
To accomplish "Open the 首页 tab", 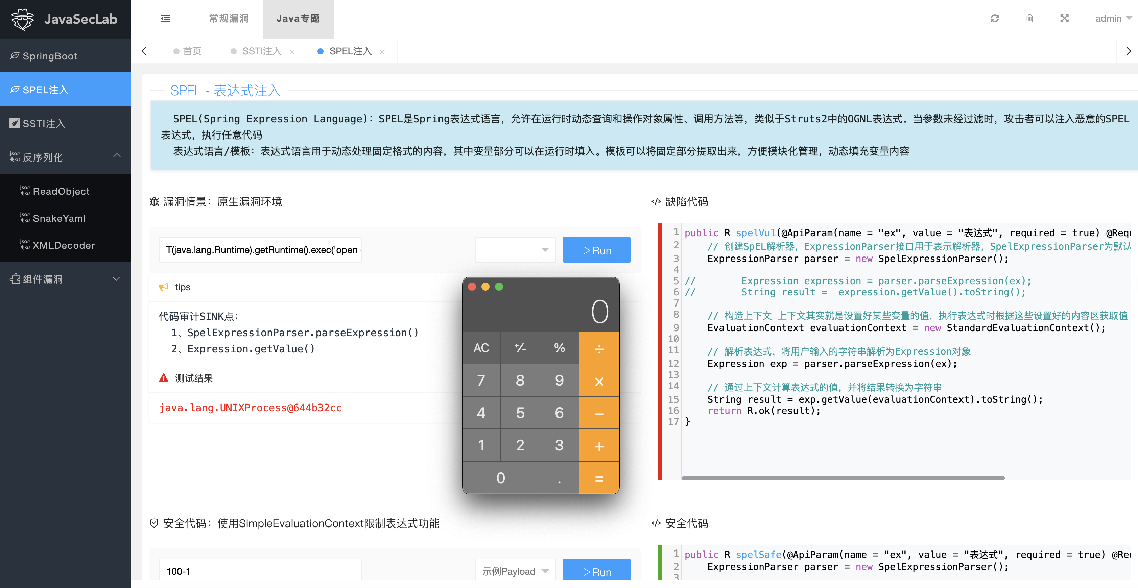I will [188, 51].
